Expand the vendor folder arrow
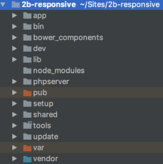Image resolution: width=163 pixels, height=164 pixels. pyautogui.click(x=14, y=159)
